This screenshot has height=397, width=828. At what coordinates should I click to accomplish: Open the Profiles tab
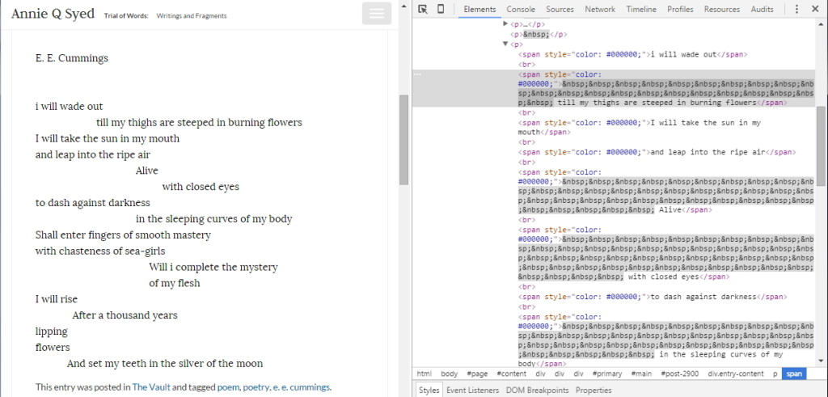click(679, 9)
